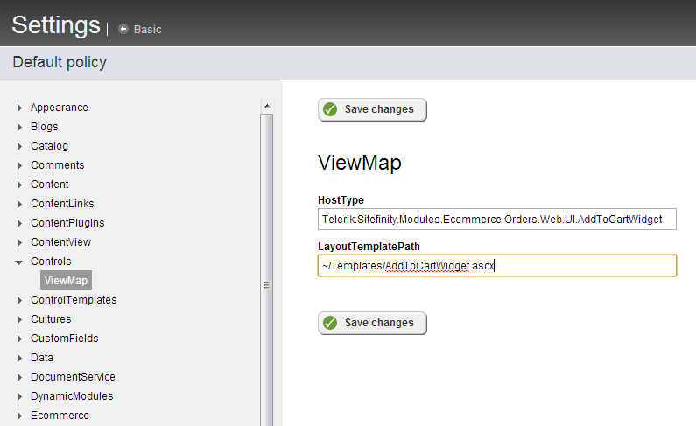The image size is (696, 426).
Task: Expand the Appearance tree node
Action: point(19,108)
